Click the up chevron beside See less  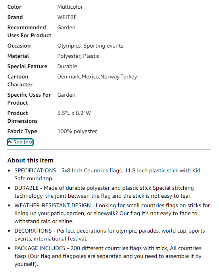[10, 142]
